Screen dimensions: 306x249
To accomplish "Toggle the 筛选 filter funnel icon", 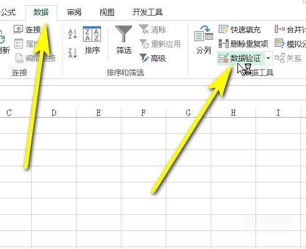I will [123, 34].
